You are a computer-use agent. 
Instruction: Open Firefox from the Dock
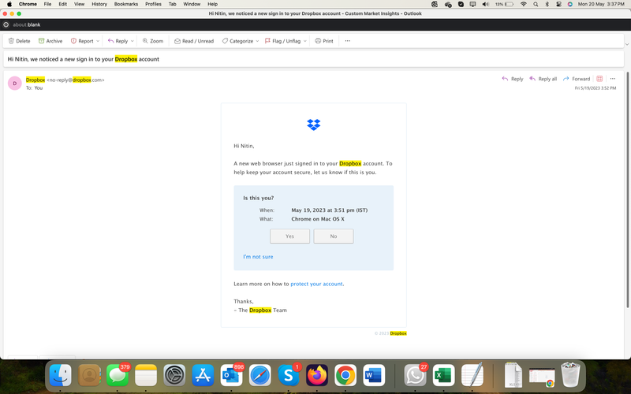(317, 375)
